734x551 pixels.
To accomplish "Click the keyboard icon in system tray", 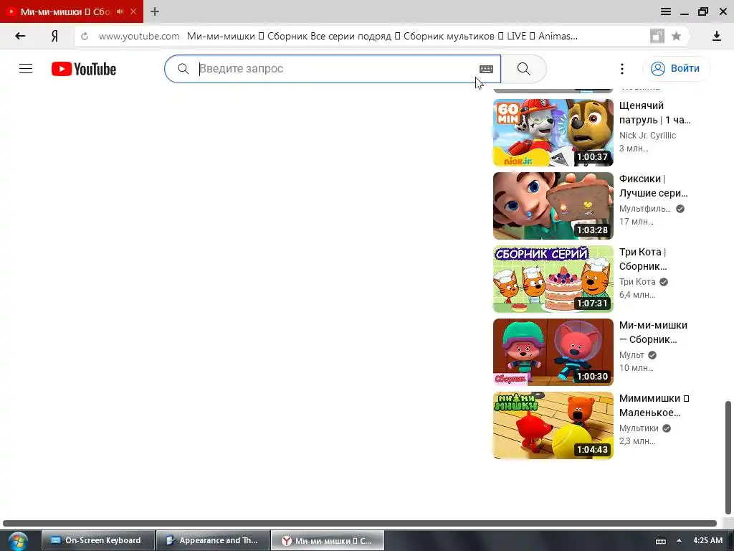I will click(660, 541).
